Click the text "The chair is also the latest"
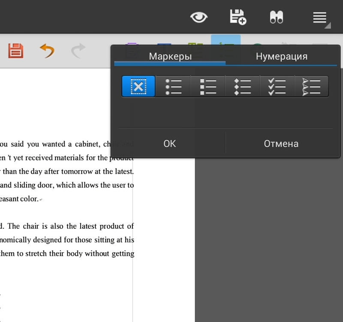343x322 pixels. pyautogui.click(x=52, y=226)
